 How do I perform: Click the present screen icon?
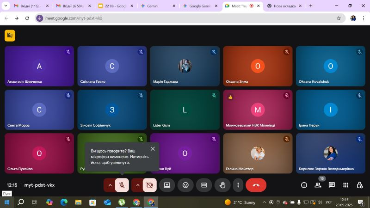pyautogui.click(x=167, y=185)
